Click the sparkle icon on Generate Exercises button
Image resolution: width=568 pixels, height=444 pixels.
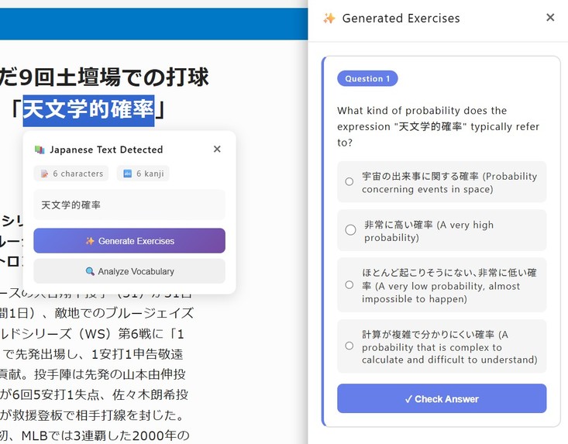[x=90, y=241]
